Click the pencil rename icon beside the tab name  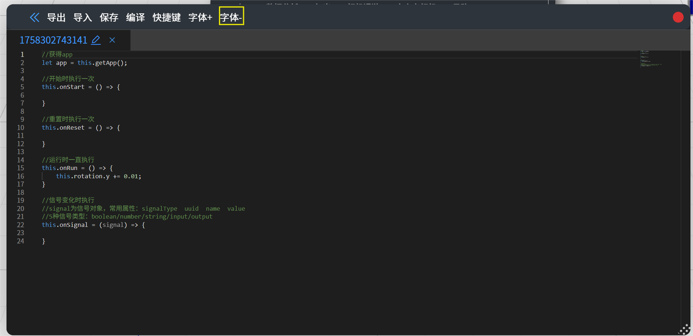[96, 40]
